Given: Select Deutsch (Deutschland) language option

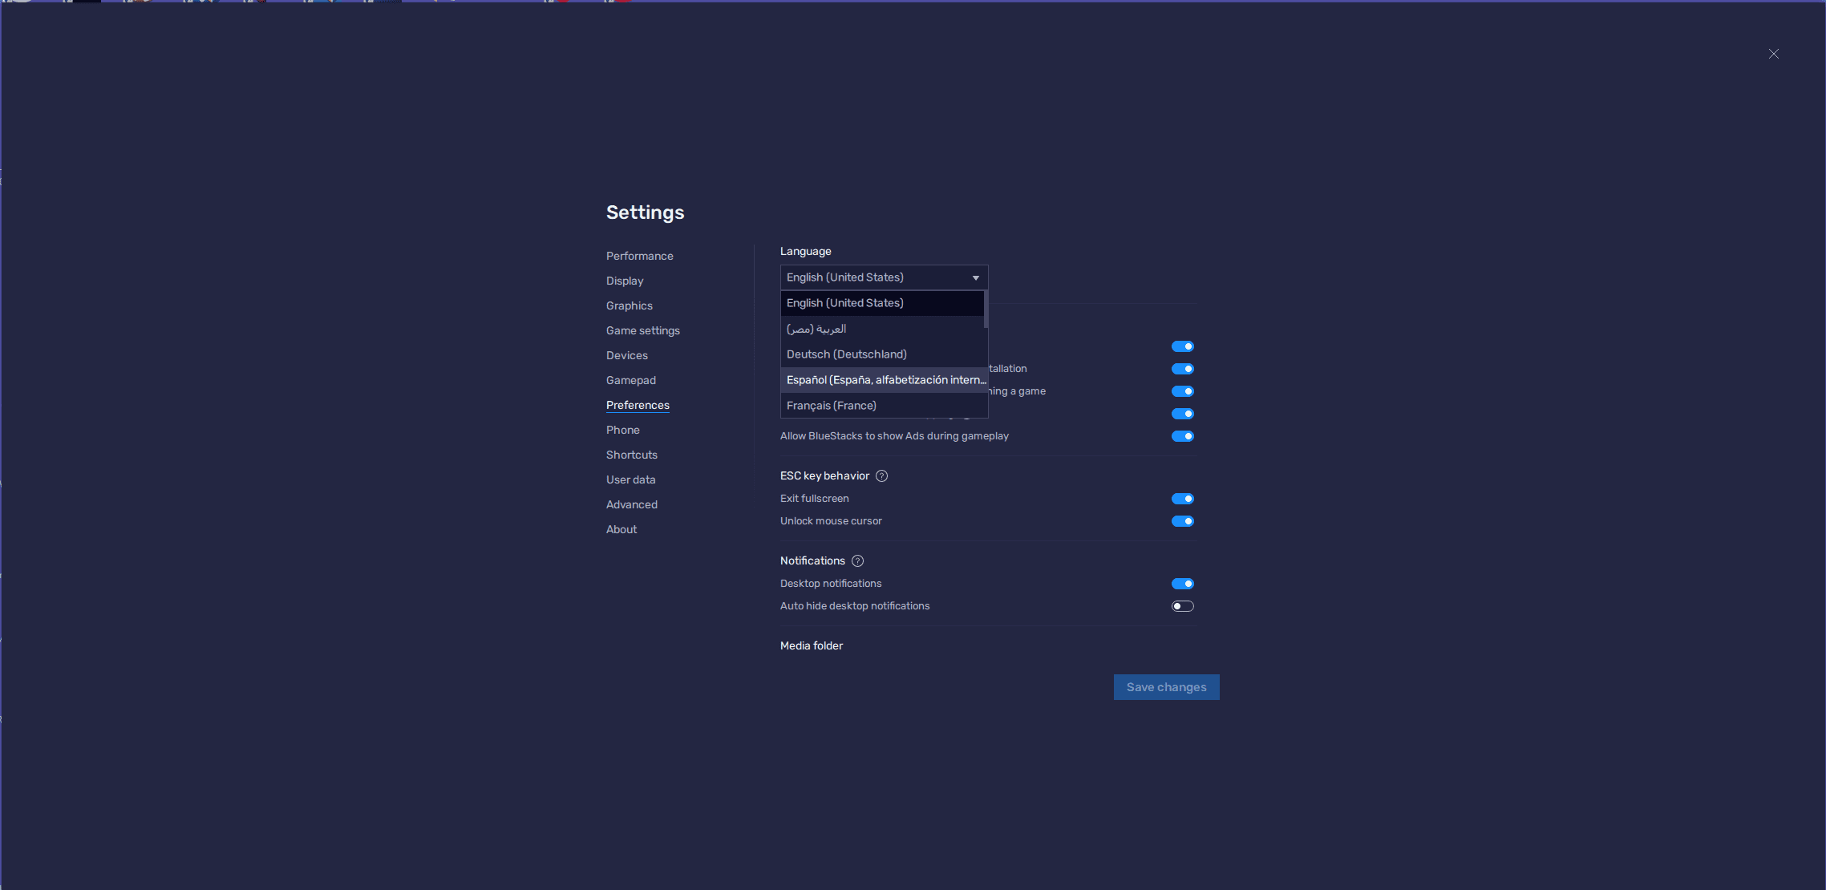Looking at the screenshot, I should point(846,354).
